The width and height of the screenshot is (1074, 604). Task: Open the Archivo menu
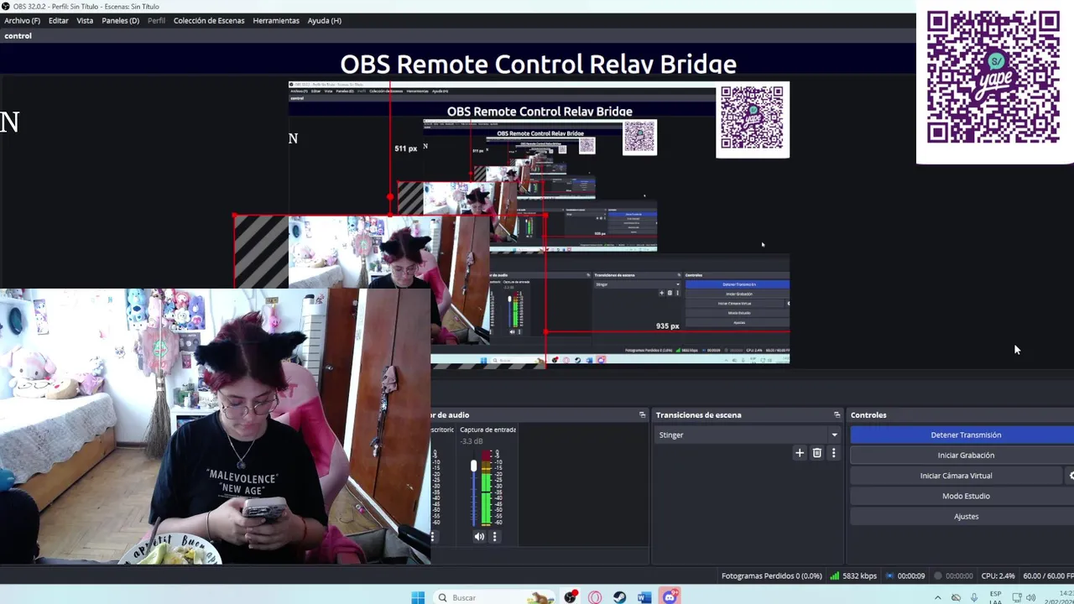tap(22, 20)
